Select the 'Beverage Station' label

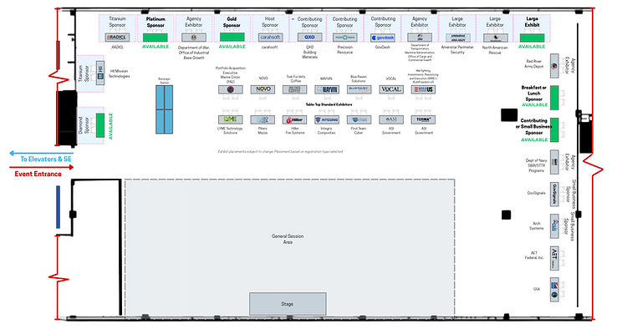[x=164, y=80]
